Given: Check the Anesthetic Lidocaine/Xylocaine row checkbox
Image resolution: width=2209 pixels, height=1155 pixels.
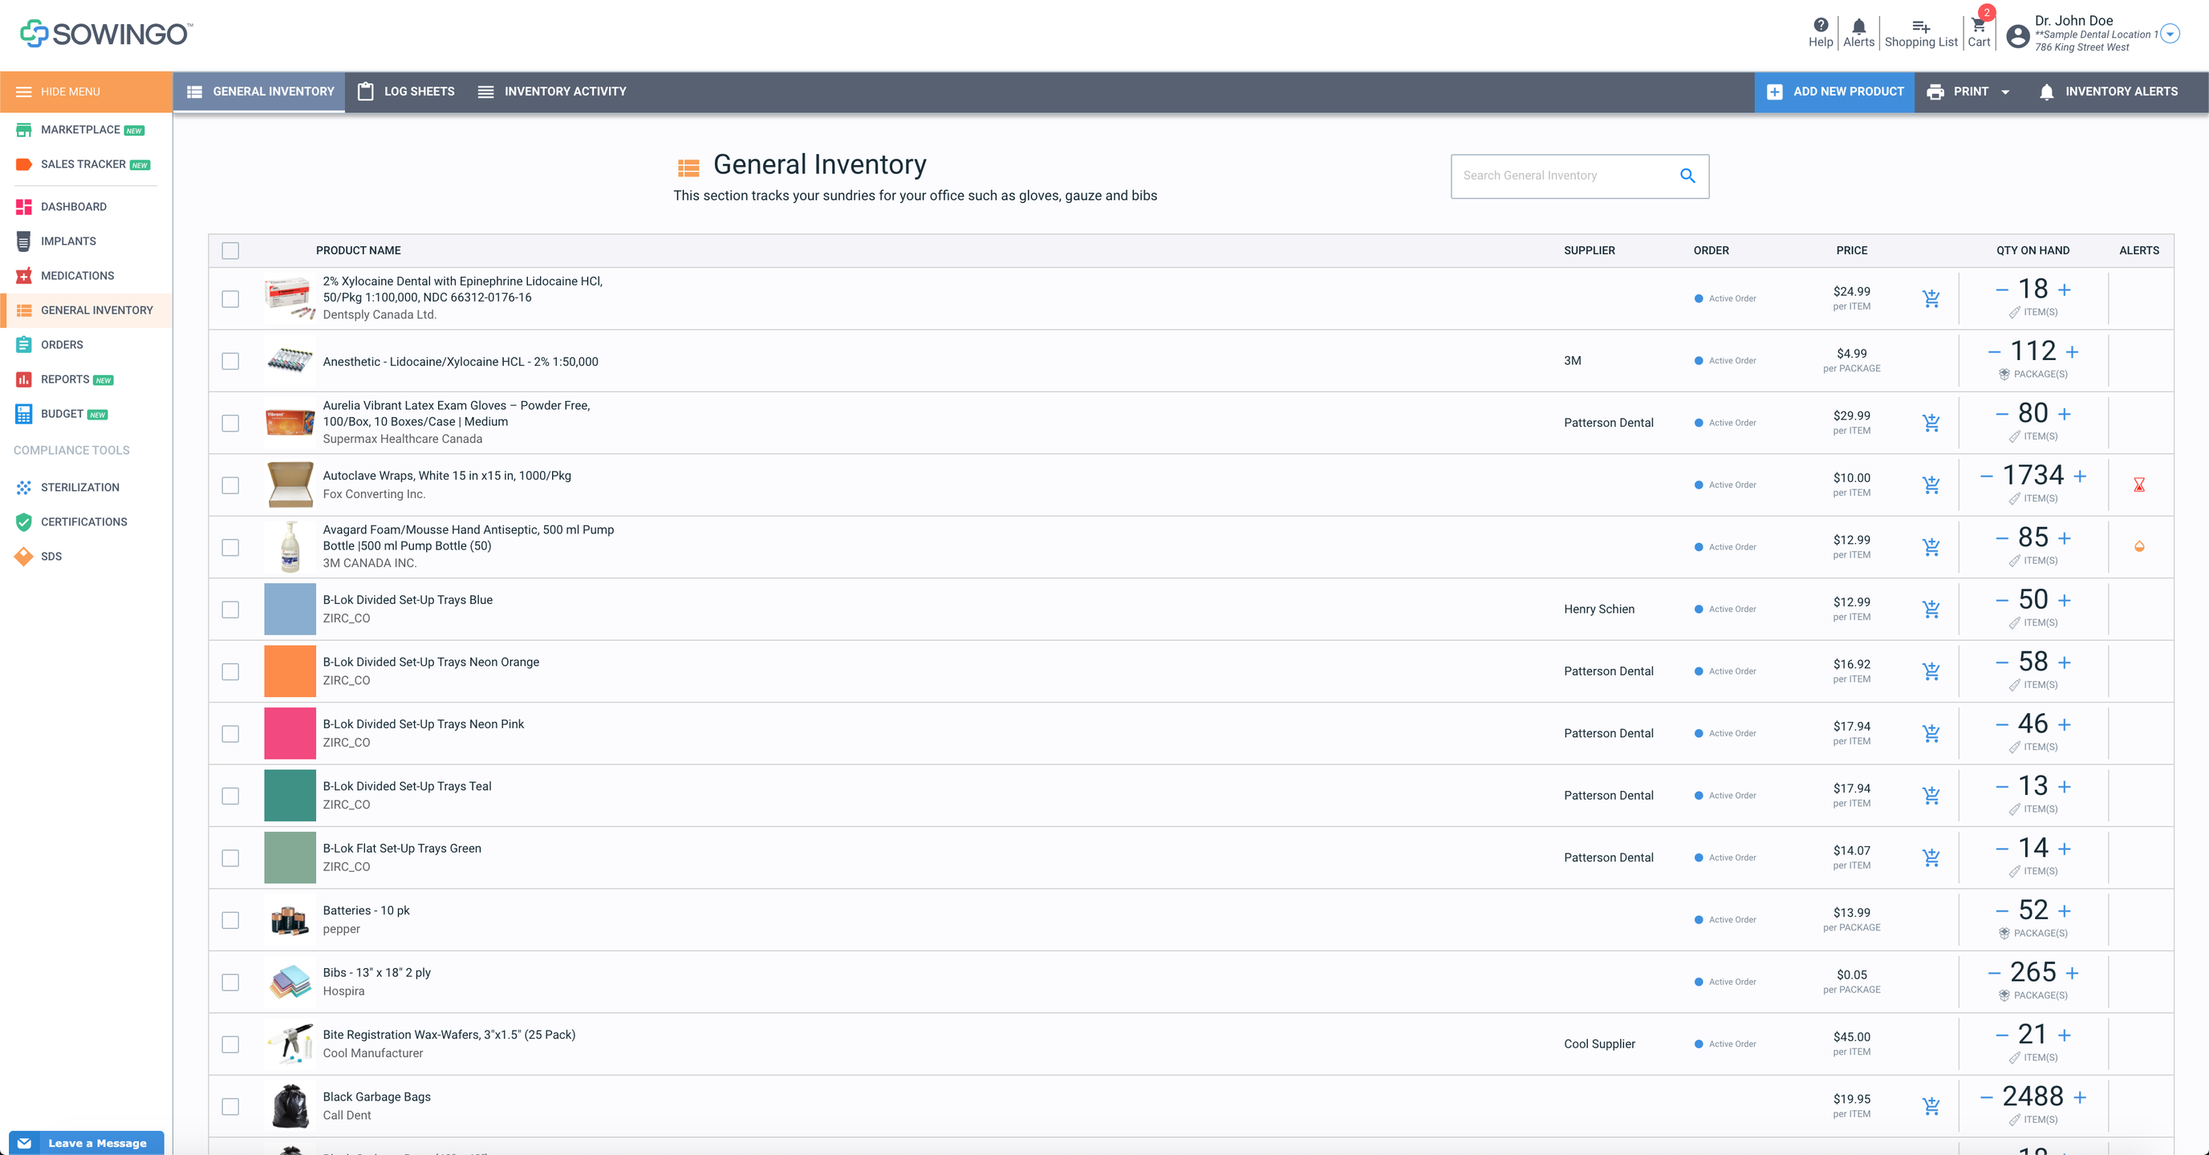Looking at the screenshot, I should (229, 361).
